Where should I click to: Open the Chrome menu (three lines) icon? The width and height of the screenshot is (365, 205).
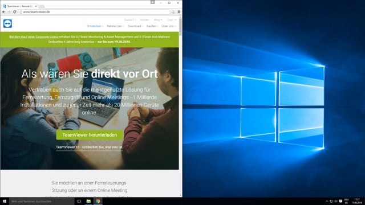point(179,12)
